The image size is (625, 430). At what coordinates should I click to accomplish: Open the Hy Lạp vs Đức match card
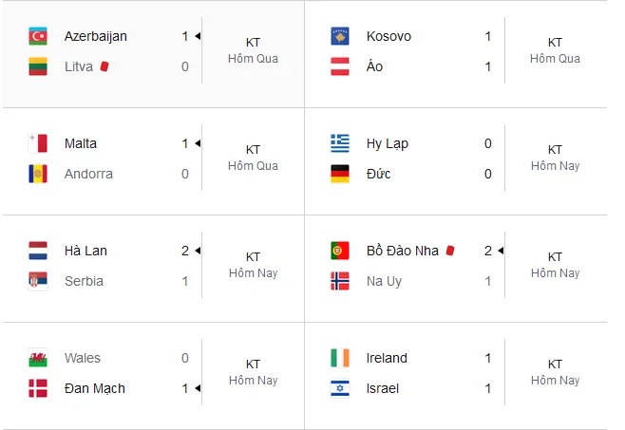click(456, 161)
